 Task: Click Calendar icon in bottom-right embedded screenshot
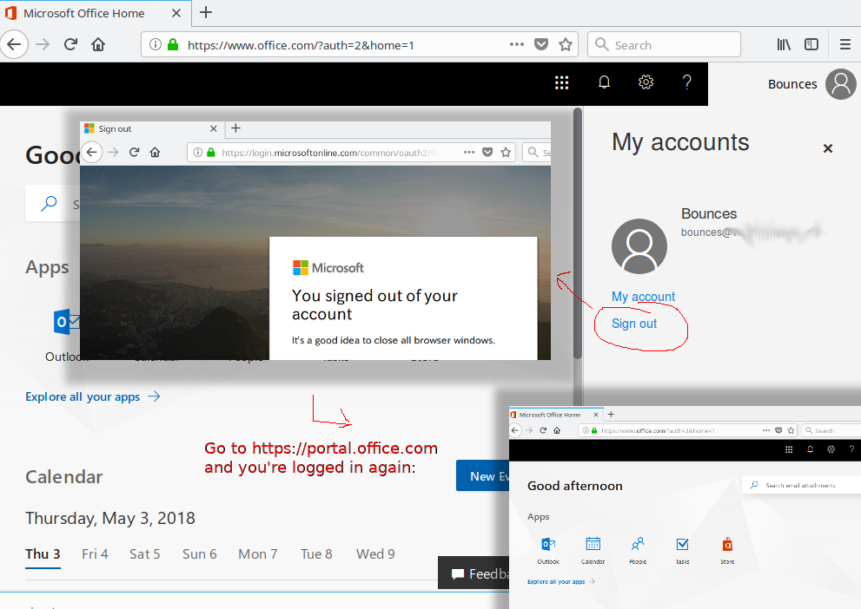coord(593,544)
